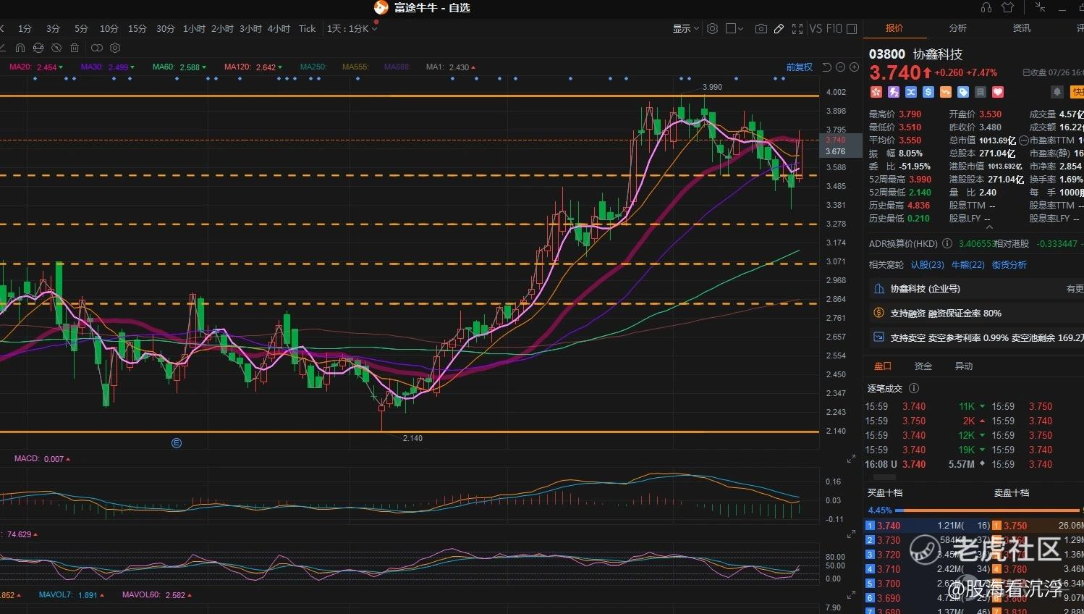Image resolution: width=1084 pixels, height=614 pixels.
Task: Click the purple lightning badge icon
Action: (894, 92)
